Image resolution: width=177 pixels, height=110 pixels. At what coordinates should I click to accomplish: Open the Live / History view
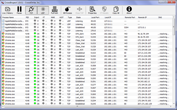click(x=8, y=10)
